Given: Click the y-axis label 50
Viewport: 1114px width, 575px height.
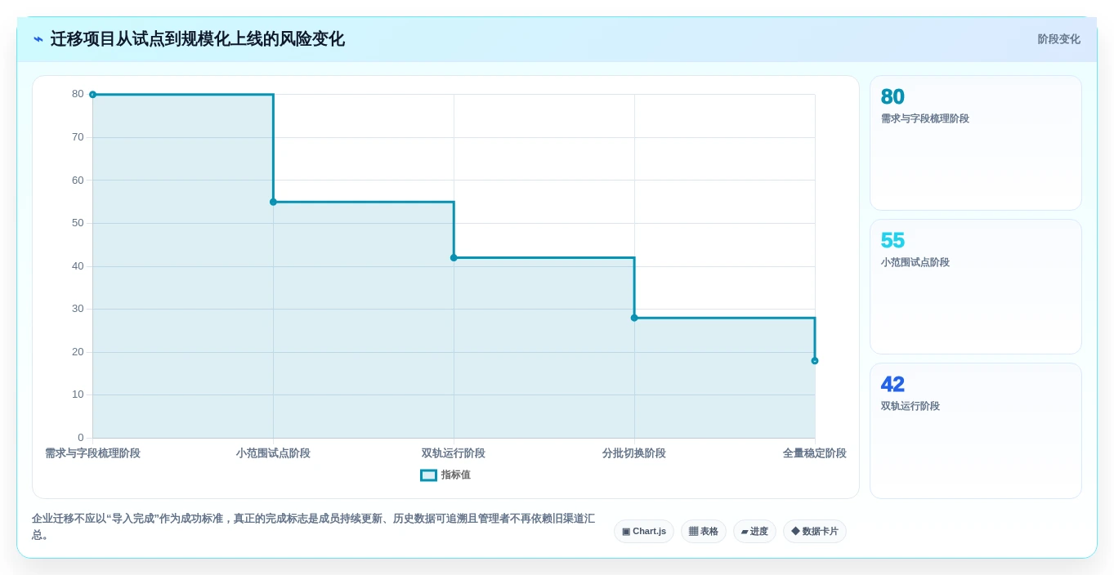Looking at the screenshot, I should point(78,223).
